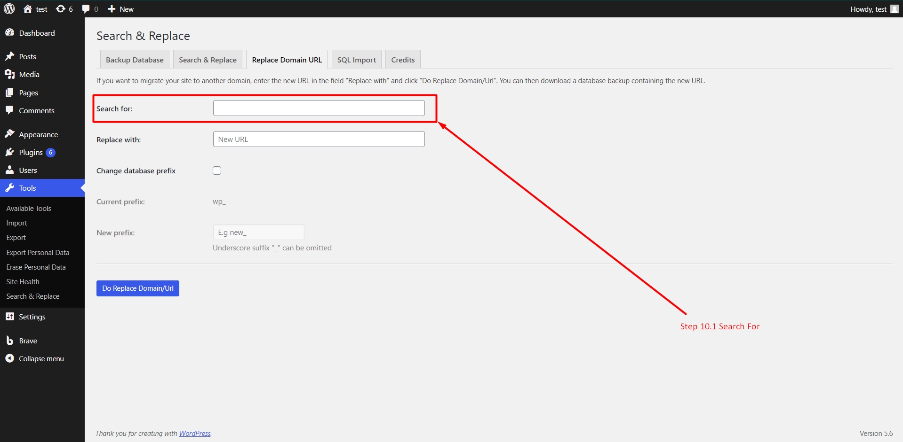Image resolution: width=903 pixels, height=442 pixels.
Task: Click the Collapse menu label
Action: (x=41, y=358)
